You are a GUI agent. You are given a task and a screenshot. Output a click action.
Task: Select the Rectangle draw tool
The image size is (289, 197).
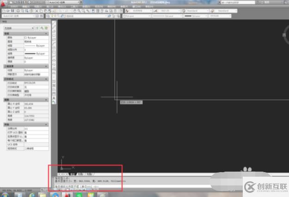[x=54, y=40]
